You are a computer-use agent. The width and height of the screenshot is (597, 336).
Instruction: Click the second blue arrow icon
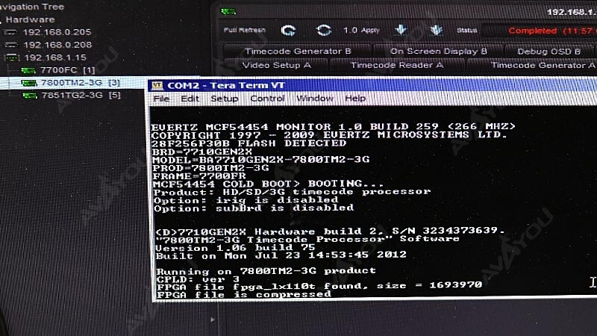437,31
